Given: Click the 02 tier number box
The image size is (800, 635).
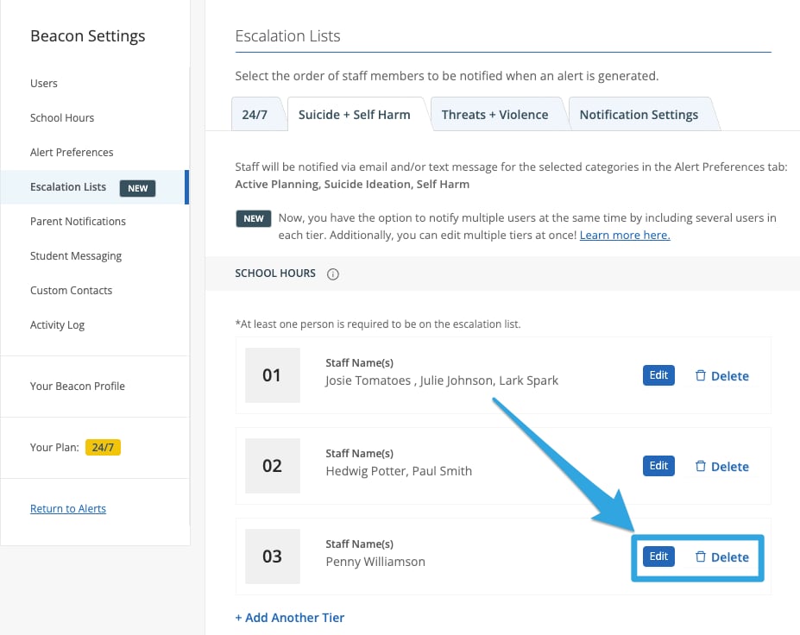Looking at the screenshot, I should tap(273, 466).
